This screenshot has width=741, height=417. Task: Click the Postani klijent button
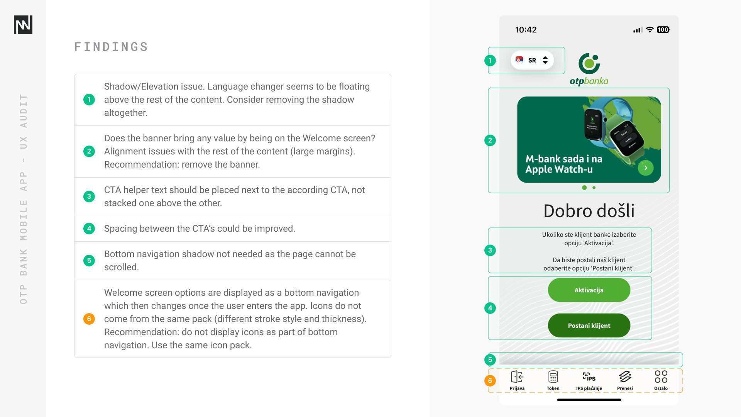(589, 325)
